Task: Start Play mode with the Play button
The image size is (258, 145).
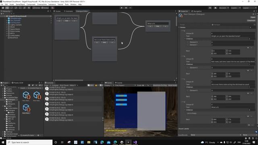Action: click(x=122, y=8)
